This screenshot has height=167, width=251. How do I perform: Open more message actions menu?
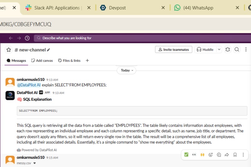tap(243, 155)
